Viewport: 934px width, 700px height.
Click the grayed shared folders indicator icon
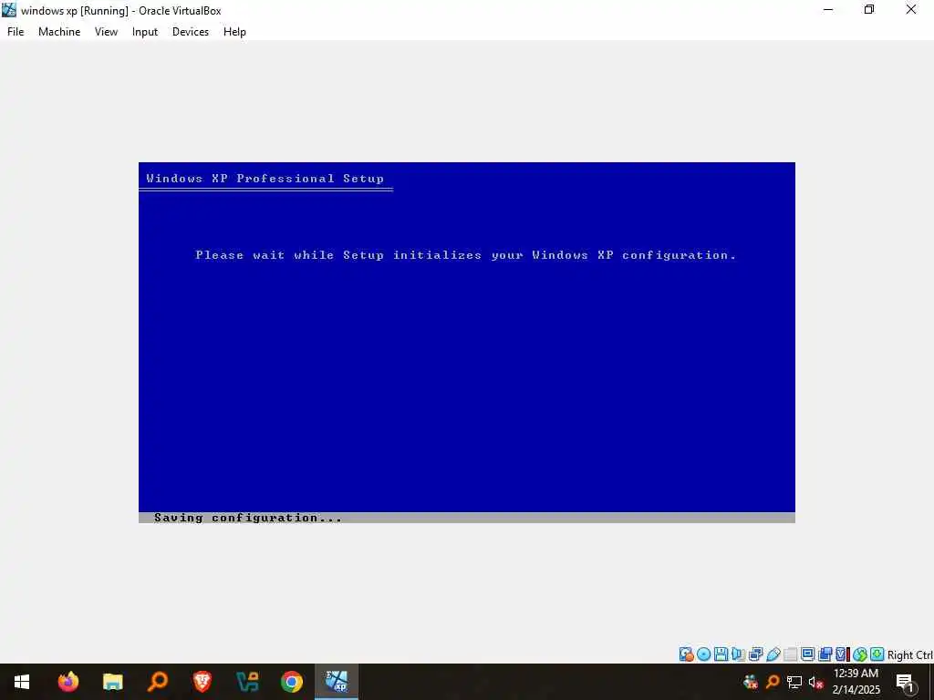pos(791,654)
